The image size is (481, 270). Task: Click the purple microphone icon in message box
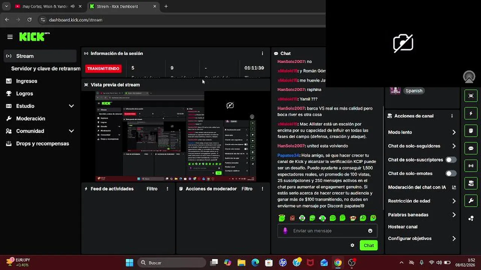(285, 231)
